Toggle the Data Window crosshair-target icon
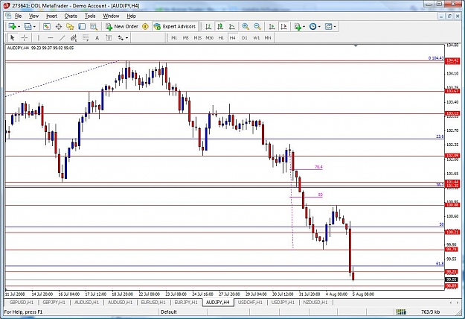465x319 pixels. (x=59, y=26)
